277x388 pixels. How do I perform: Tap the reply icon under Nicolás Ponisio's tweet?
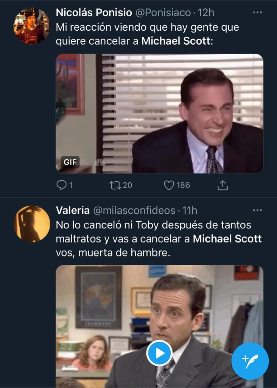click(x=61, y=185)
